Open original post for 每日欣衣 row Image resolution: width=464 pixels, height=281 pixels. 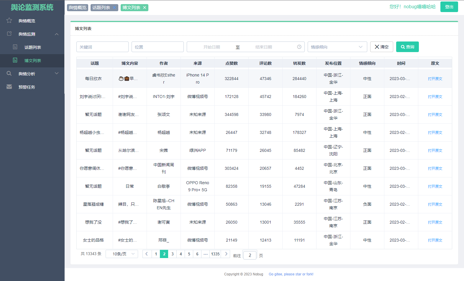(435, 79)
